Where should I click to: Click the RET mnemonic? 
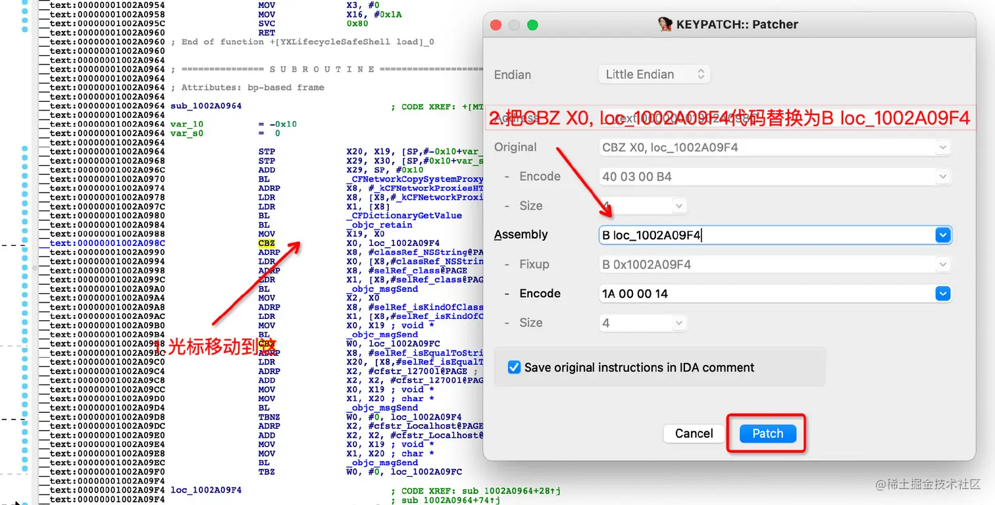pyautogui.click(x=267, y=32)
